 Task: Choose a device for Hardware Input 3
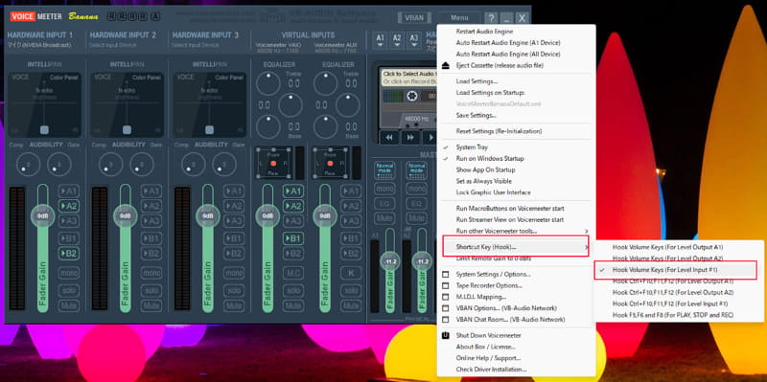click(x=196, y=45)
